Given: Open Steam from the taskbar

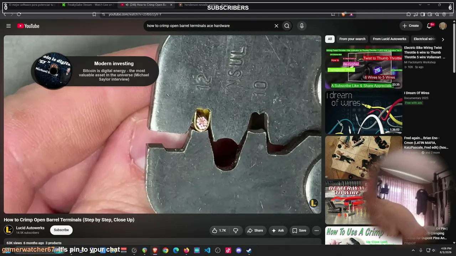Looking at the screenshot, I should click(249, 250).
